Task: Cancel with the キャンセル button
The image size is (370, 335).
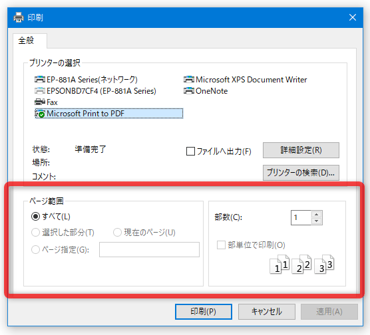Action: 267,312
